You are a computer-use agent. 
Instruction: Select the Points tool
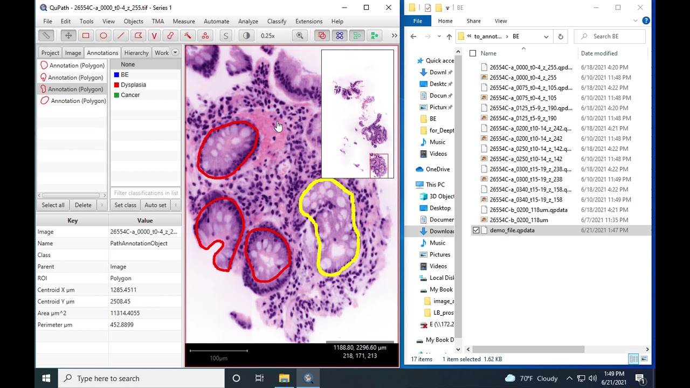[205, 36]
